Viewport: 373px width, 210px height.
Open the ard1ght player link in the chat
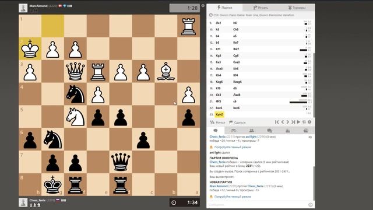click(x=251, y=136)
